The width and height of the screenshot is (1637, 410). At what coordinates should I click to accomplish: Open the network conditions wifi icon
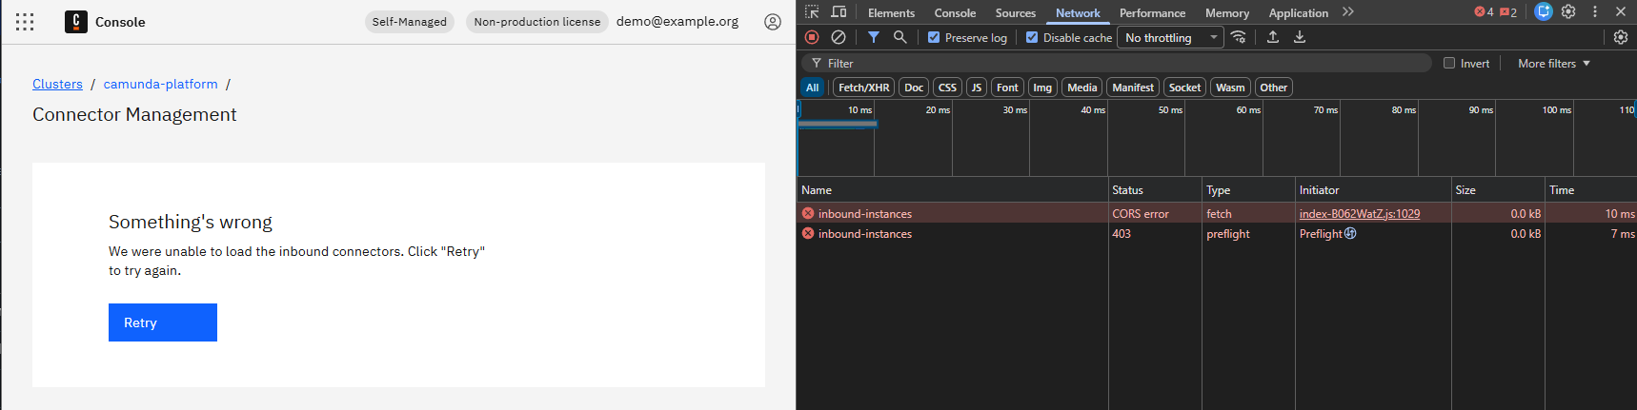coord(1239,37)
